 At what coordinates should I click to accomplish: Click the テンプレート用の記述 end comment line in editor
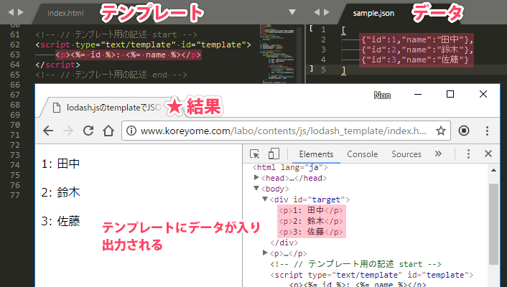coord(111,75)
